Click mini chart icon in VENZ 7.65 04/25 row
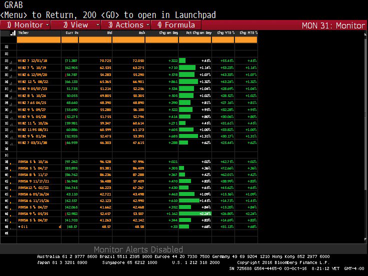The height and width of the screenshot is (276, 368). click(12, 103)
